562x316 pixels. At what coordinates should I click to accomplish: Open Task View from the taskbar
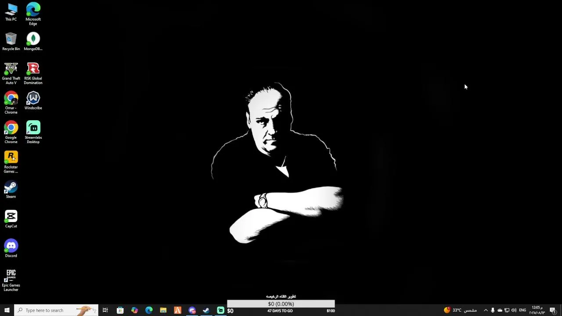(105, 310)
